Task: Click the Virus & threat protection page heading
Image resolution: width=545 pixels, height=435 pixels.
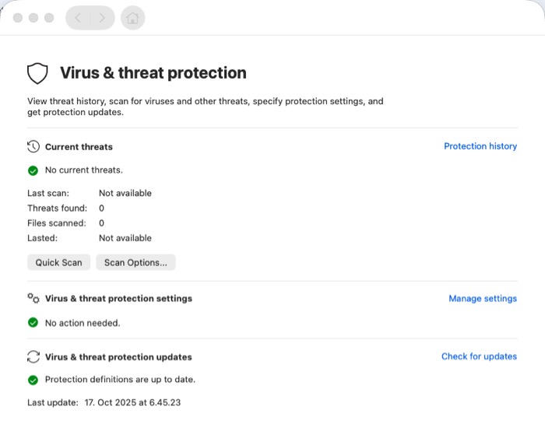Action: pos(153,73)
